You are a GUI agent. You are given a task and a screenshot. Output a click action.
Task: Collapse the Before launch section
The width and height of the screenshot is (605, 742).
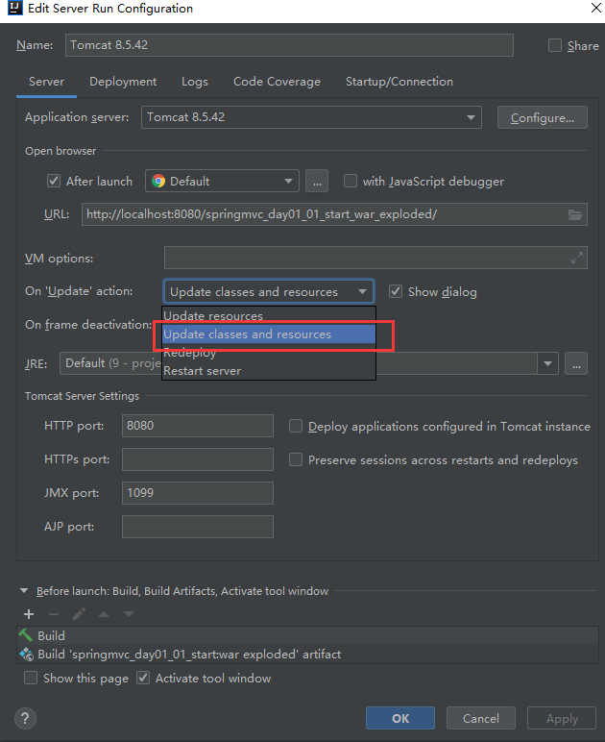point(24,591)
